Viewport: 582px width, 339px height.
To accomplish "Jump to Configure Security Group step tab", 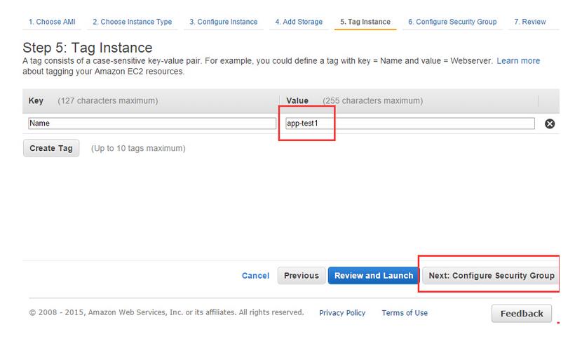I will tap(452, 22).
